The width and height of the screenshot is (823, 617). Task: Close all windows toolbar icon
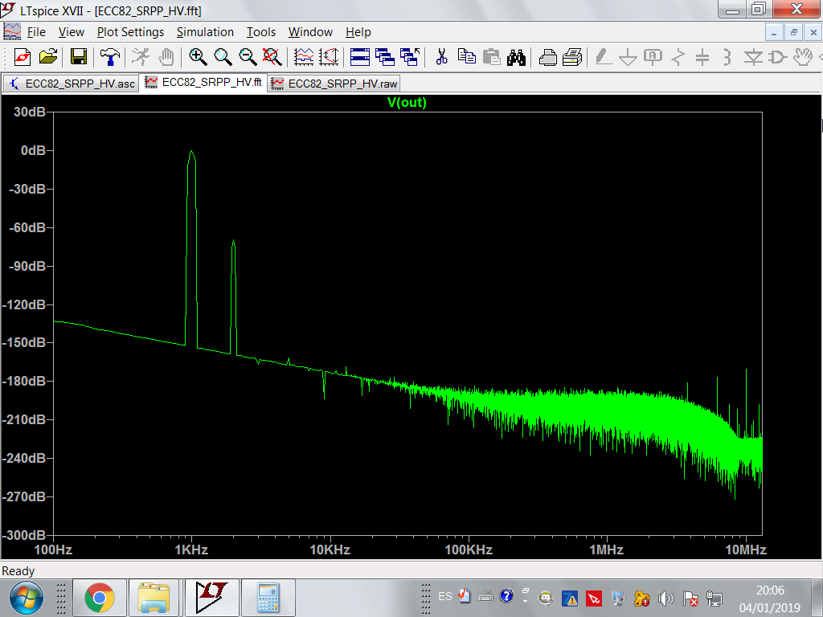click(x=410, y=57)
